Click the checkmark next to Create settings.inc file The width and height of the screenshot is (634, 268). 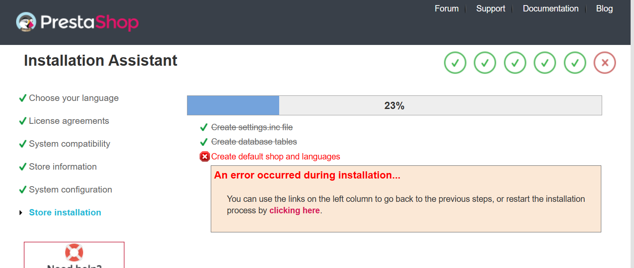(204, 128)
